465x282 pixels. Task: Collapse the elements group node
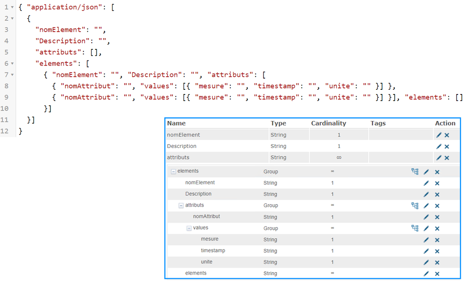[173, 172]
